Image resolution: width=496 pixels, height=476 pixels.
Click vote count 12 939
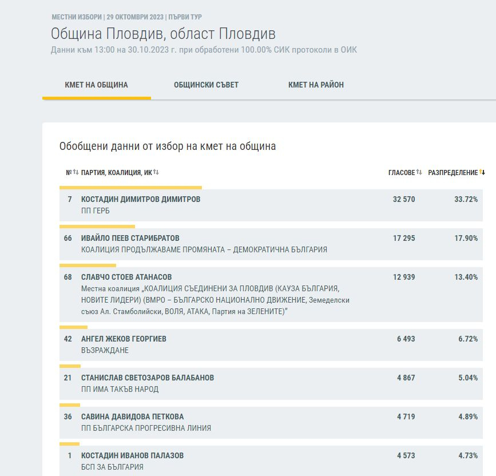404,277
